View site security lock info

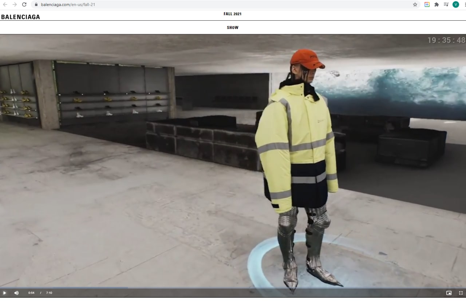[36, 5]
